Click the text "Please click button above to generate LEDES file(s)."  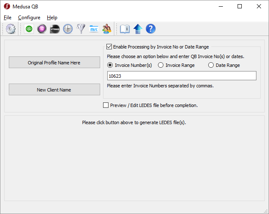[x=134, y=122]
